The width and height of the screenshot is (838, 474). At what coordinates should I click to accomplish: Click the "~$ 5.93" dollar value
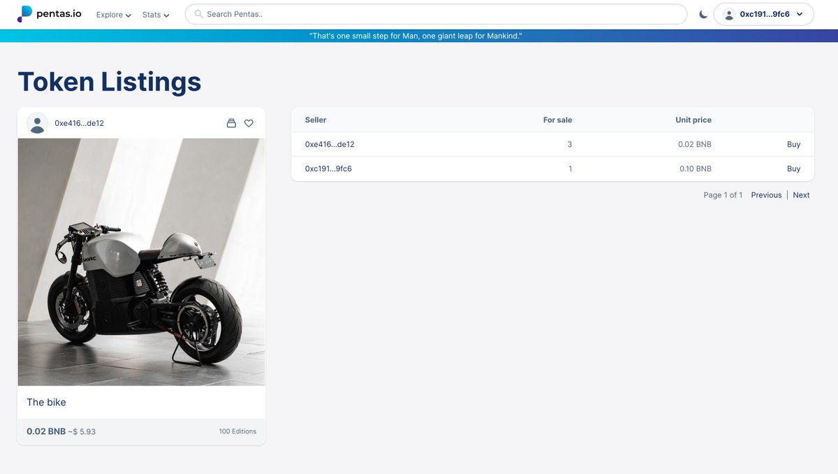[x=82, y=432]
